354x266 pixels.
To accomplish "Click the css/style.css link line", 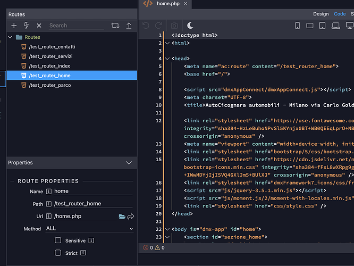I will 255,206.
